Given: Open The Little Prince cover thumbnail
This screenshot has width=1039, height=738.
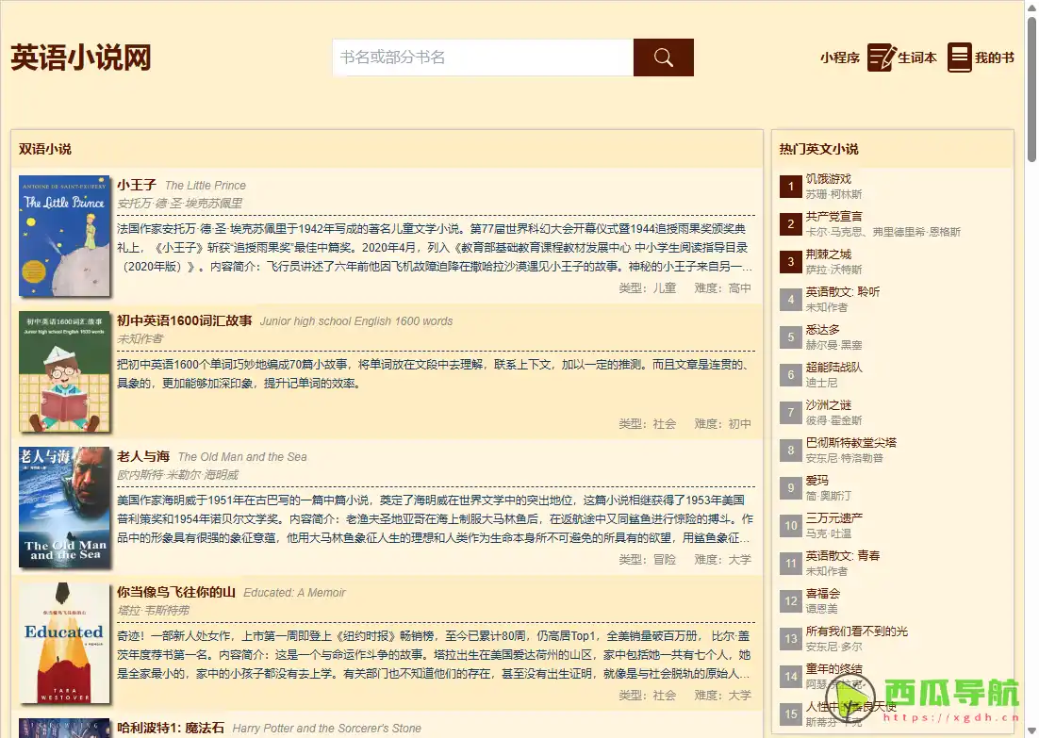Looking at the screenshot, I should (x=64, y=236).
